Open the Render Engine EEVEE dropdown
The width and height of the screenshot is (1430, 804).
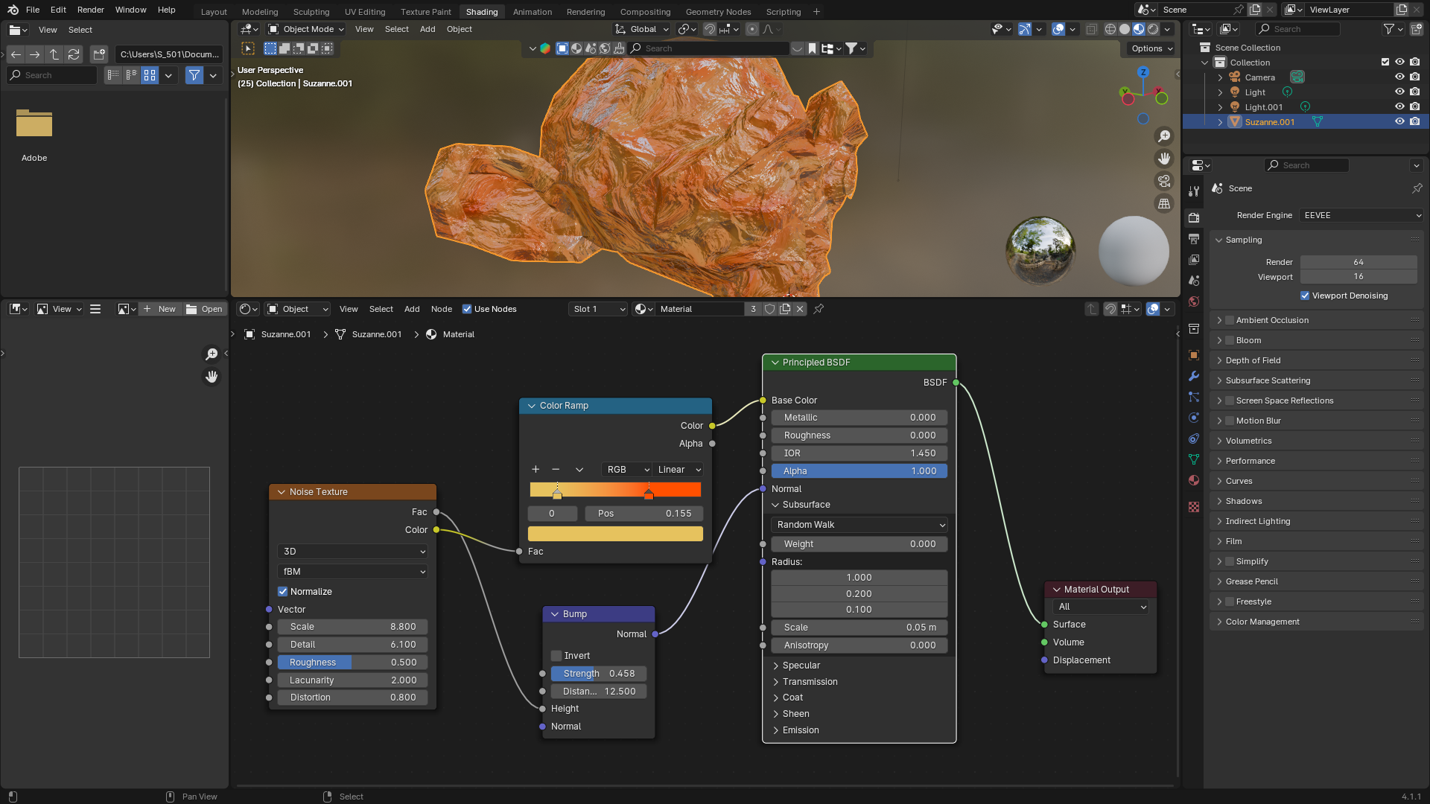point(1361,215)
